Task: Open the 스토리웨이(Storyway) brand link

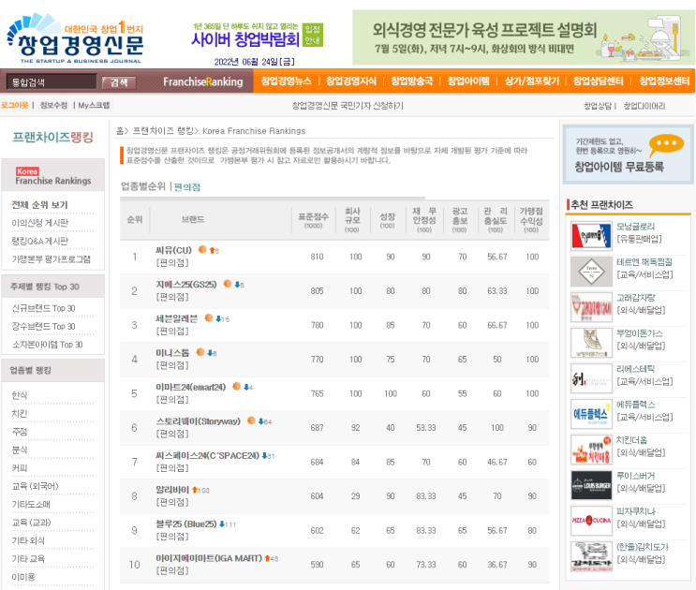Action: coord(198,421)
